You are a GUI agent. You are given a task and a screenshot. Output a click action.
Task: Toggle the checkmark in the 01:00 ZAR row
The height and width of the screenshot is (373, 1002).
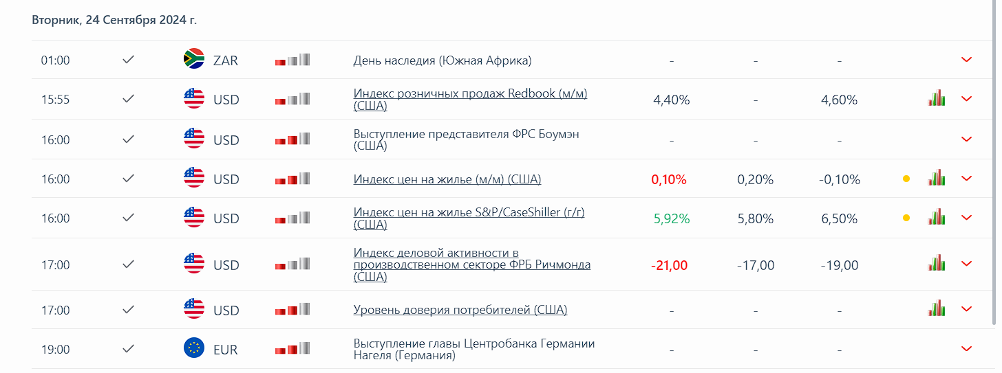(x=128, y=60)
